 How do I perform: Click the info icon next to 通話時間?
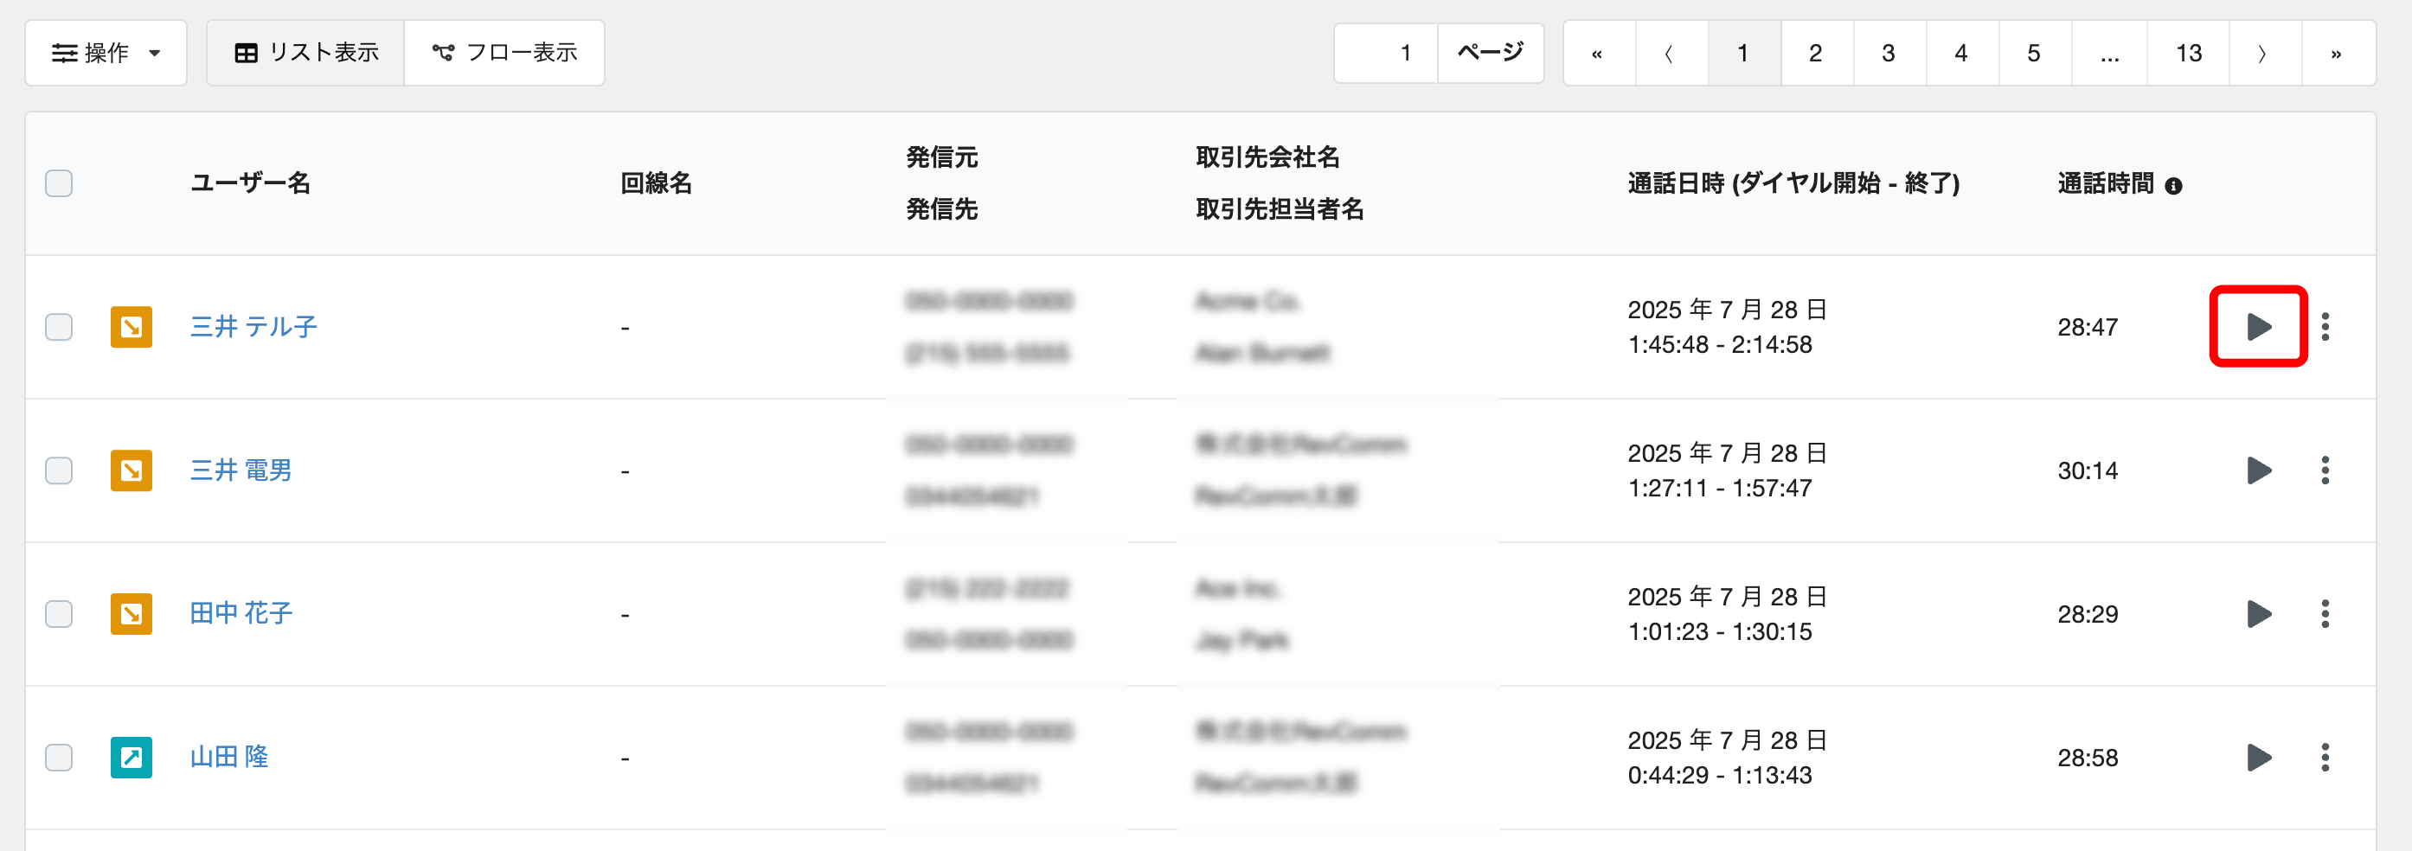tap(2173, 185)
